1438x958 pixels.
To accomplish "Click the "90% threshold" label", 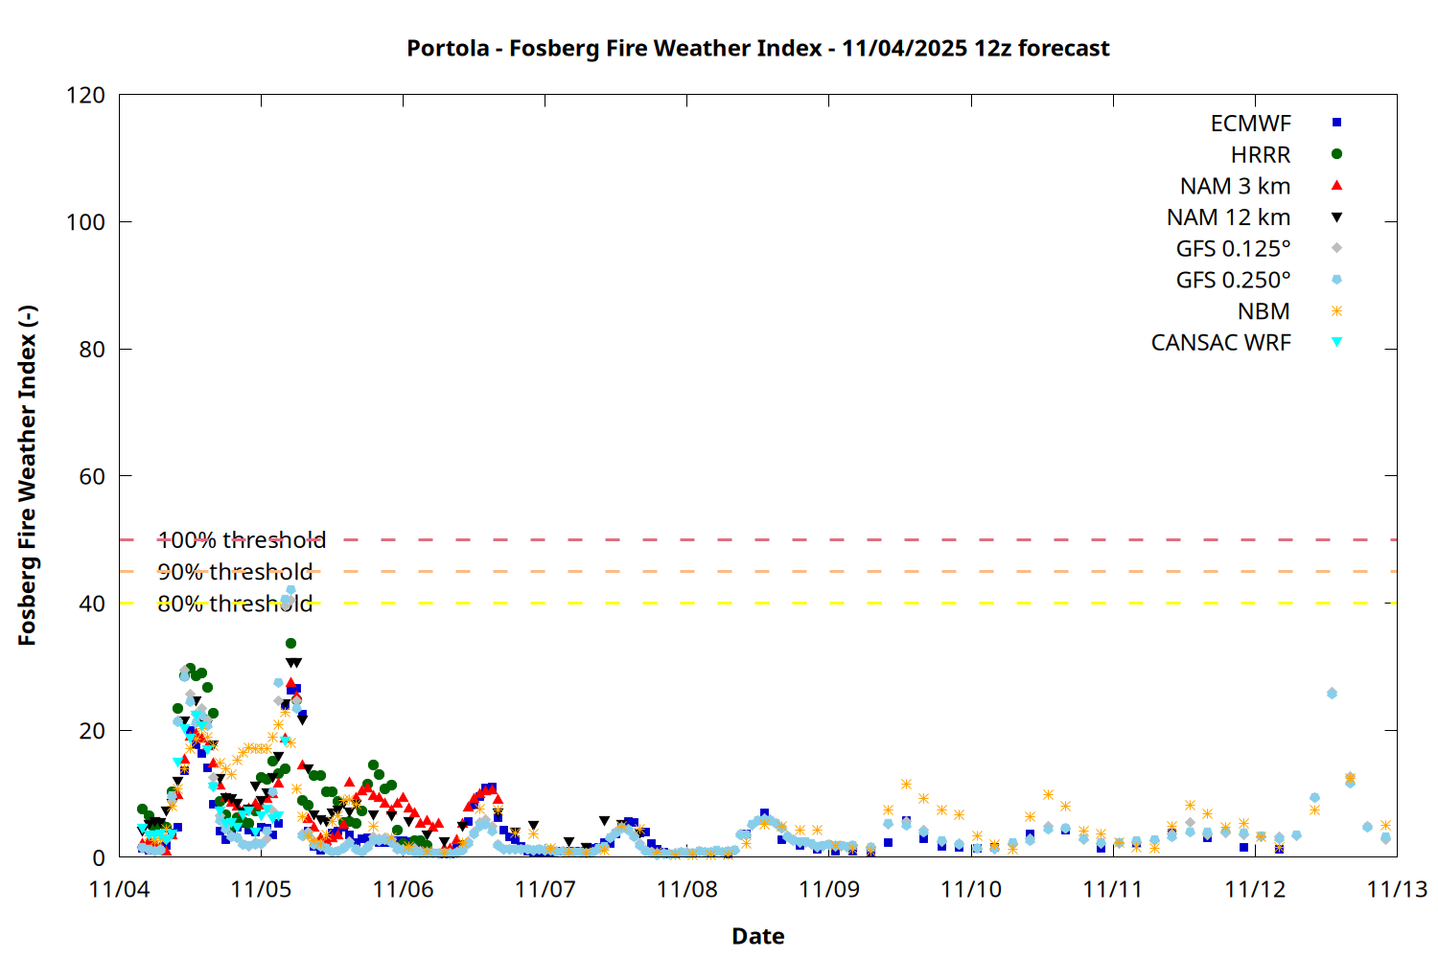I will [235, 572].
